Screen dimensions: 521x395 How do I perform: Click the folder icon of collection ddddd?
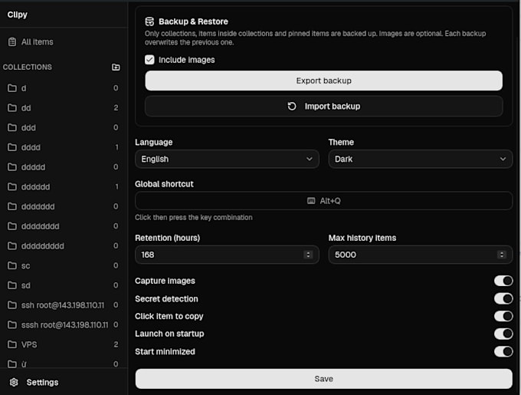(12, 167)
